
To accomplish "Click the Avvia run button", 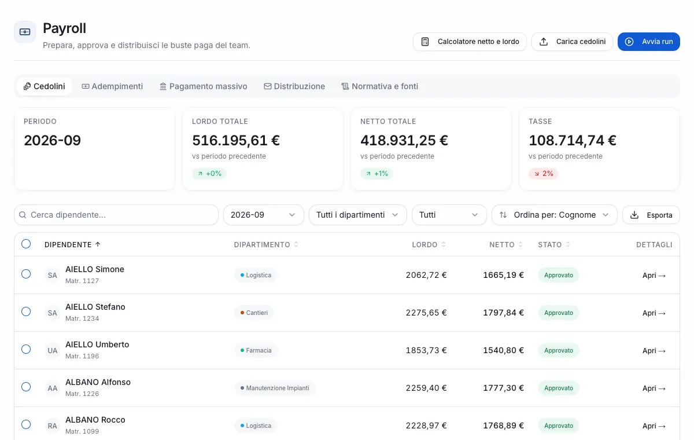I will [x=649, y=42].
